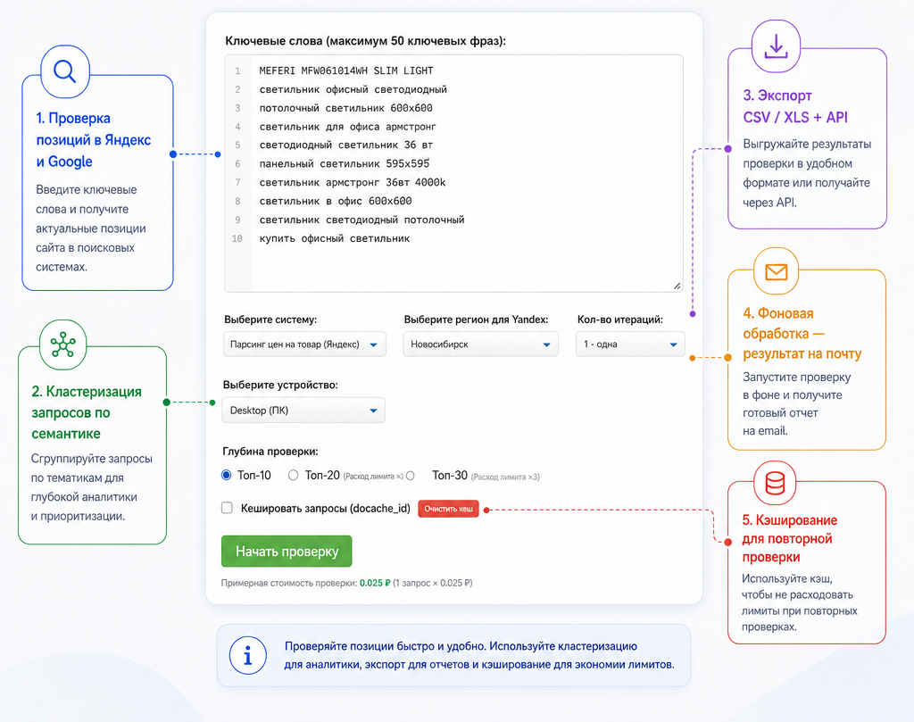Expand the Кол-во итераций dropdown
Screen dimensions: 914x722
[x=630, y=344]
